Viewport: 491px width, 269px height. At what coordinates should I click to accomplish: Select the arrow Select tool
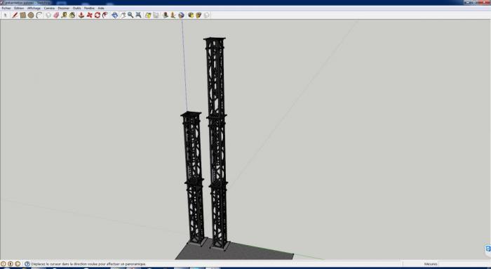tap(6, 15)
